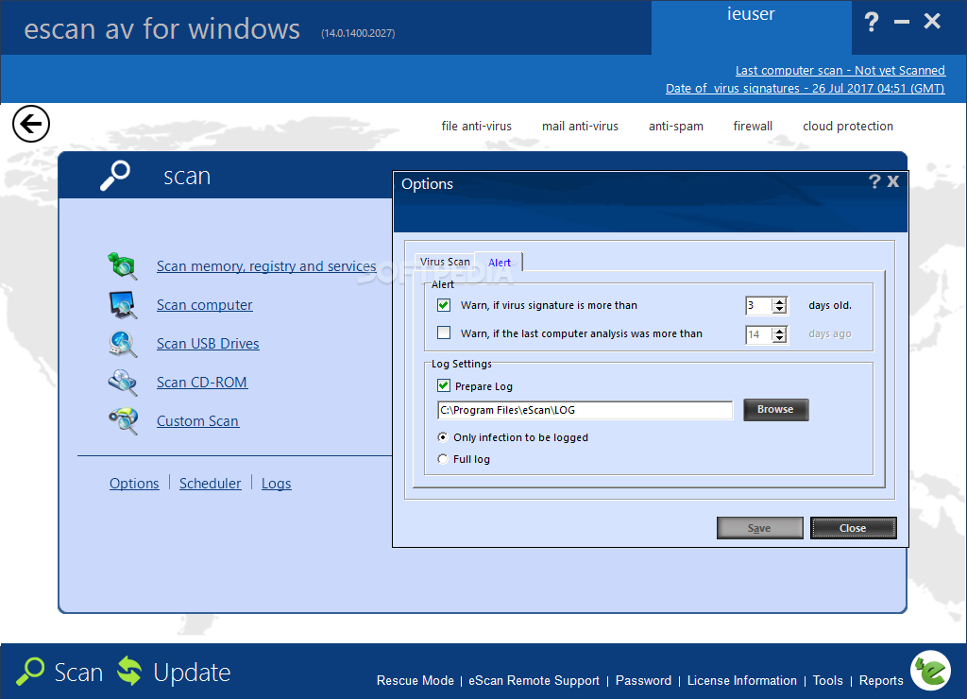This screenshot has height=699, width=967.
Task: Minimize the eScan window
Action: click(902, 23)
